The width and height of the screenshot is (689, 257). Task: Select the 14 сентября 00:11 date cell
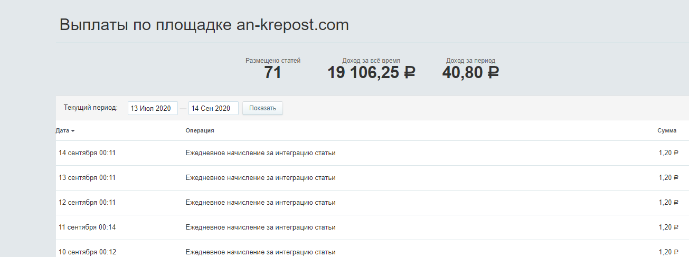[87, 153]
